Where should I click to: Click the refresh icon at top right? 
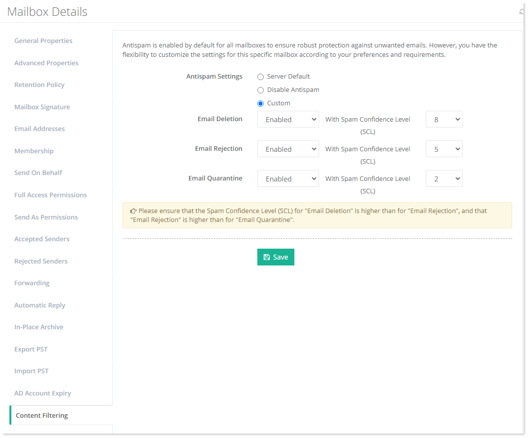(522, 11)
